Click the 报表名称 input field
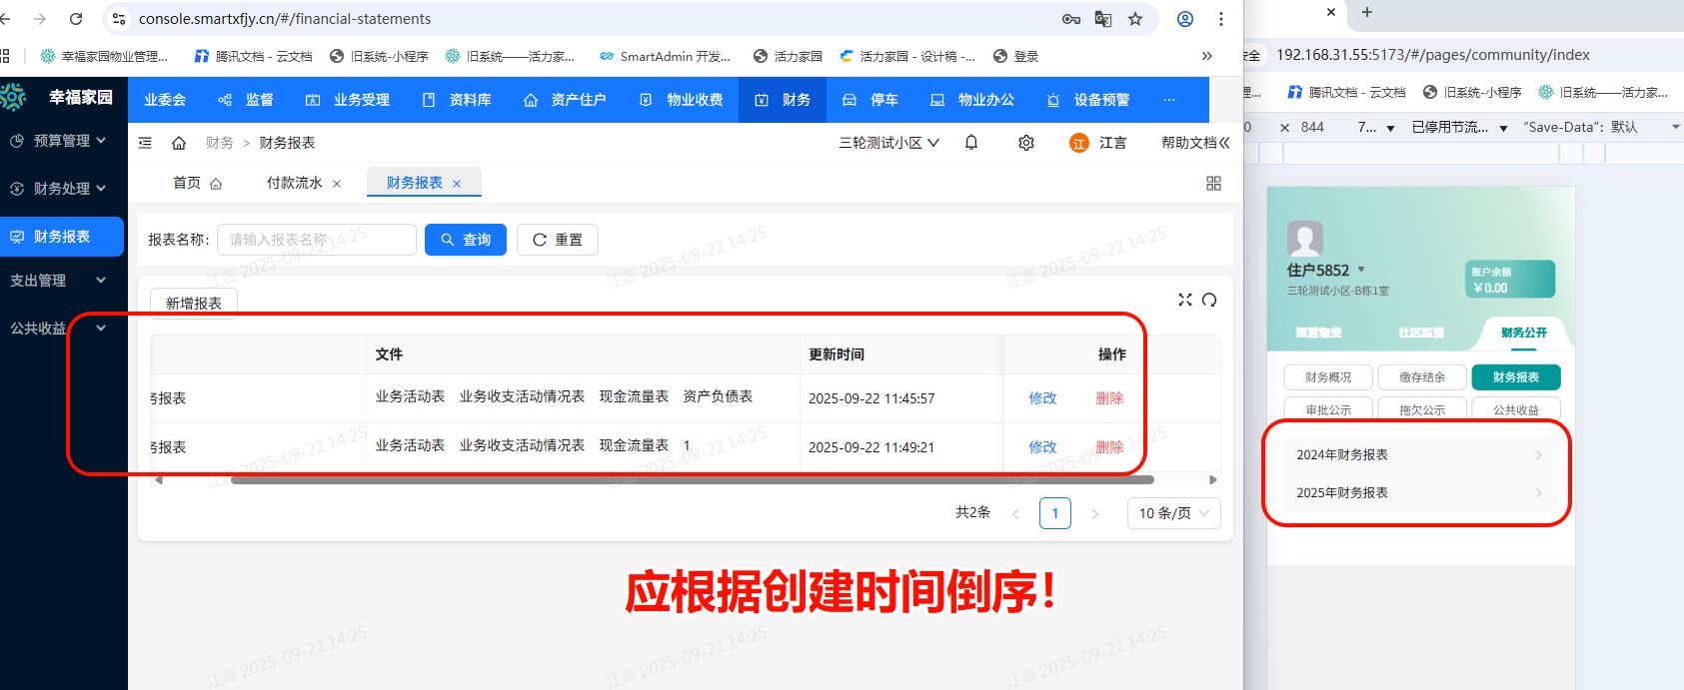The width and height of the screenshot is (1684, 690). pos(316,240)
